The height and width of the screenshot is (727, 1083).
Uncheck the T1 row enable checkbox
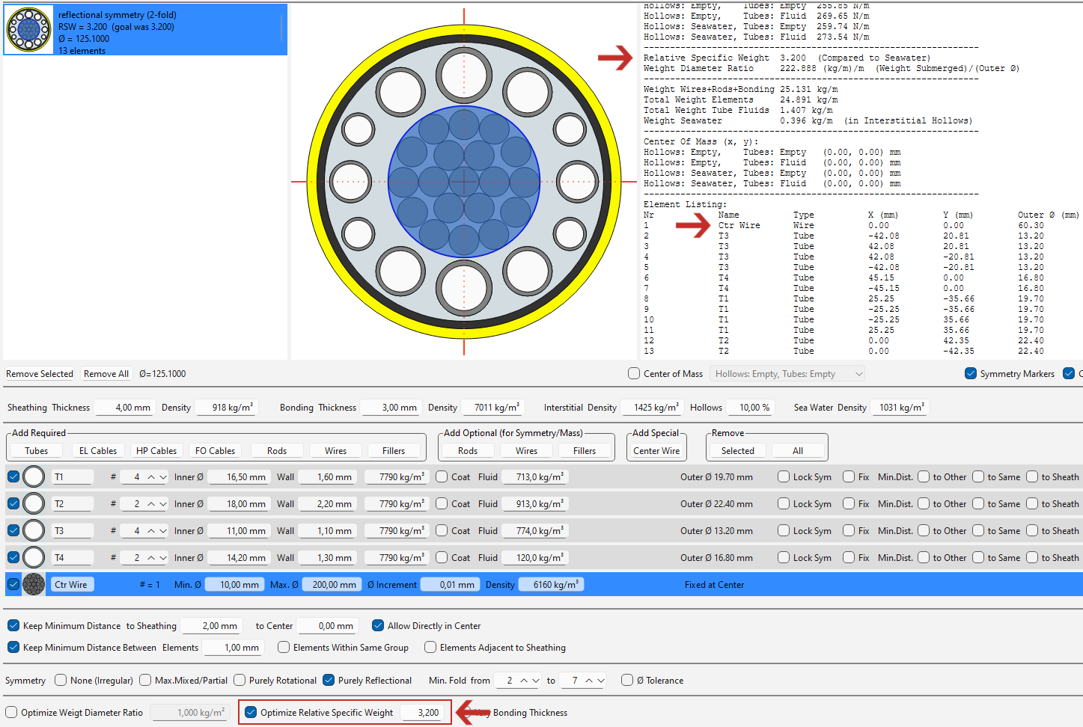click(x=13, y=476)
